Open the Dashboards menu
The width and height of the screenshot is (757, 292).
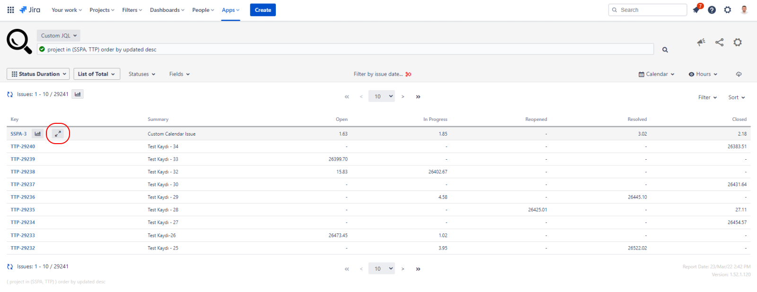pyautogui.click(x=167, y=10)
